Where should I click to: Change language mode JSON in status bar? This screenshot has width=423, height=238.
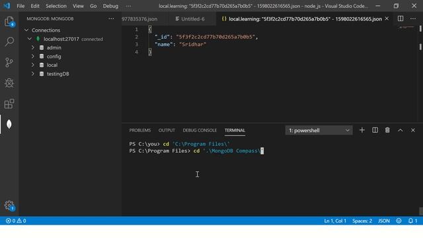coord(383,221)
